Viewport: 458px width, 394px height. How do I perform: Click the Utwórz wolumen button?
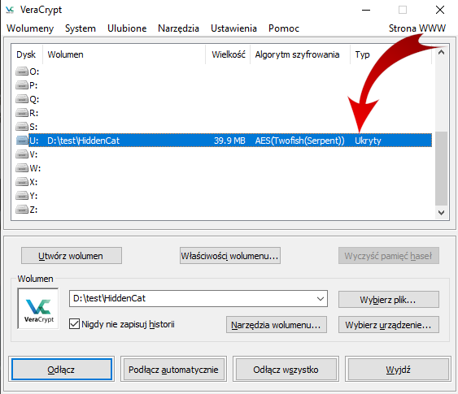tap(72, 256)
